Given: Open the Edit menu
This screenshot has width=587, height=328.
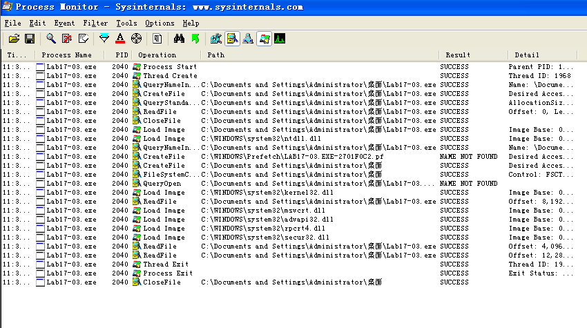Looking at the screenshot, I should 37,23.
